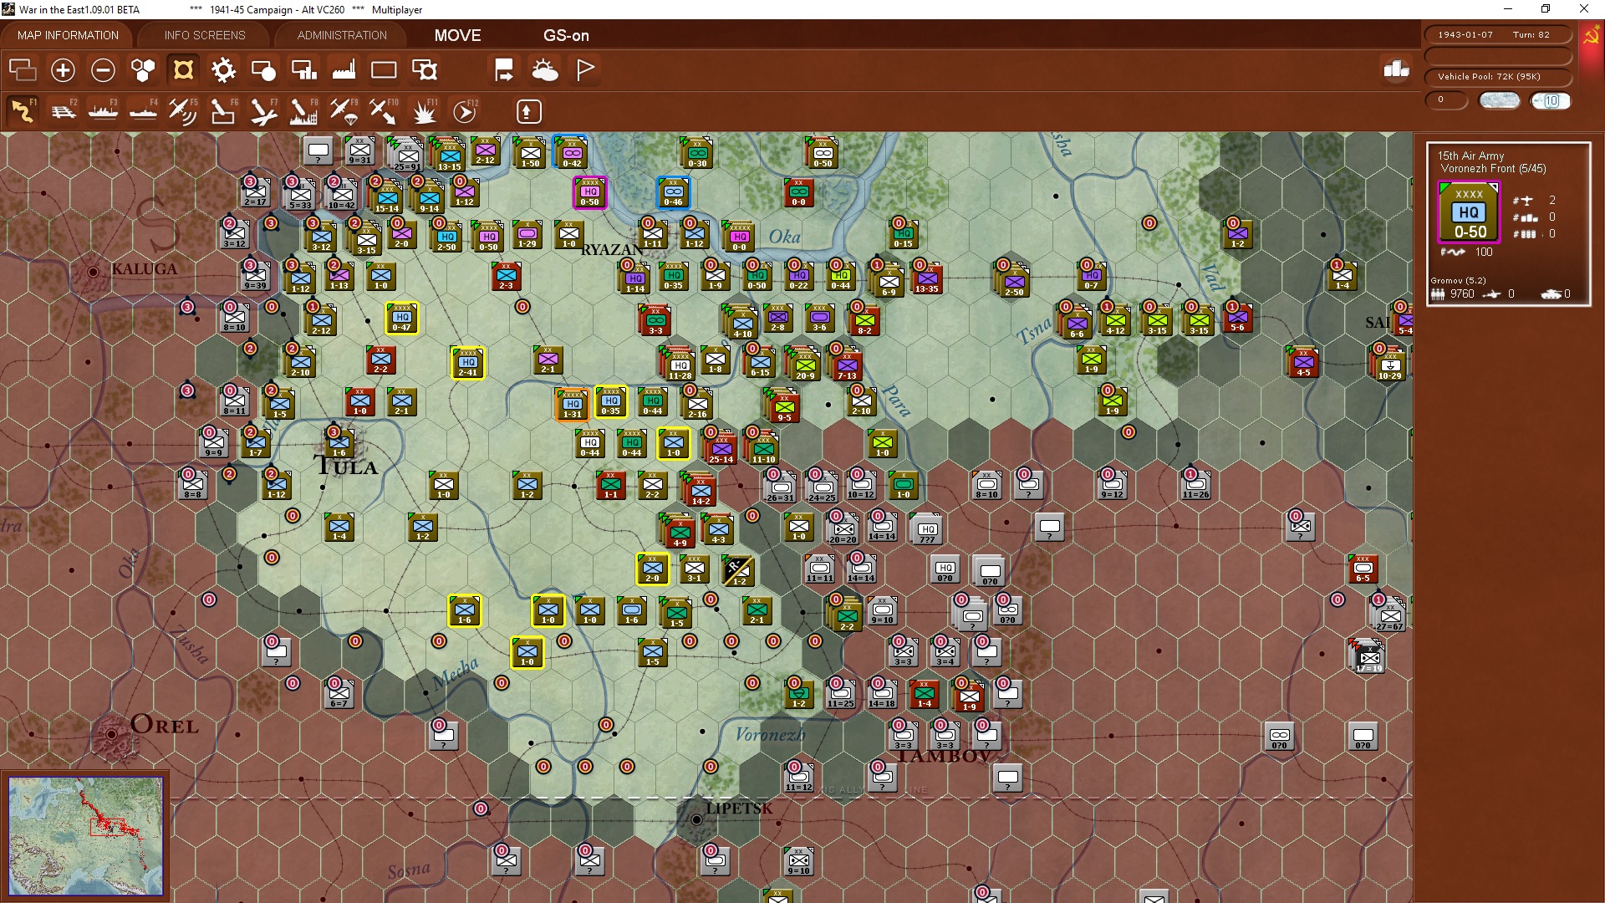Click the zoom in magnifier icon
Viewport: 1605px width, 903px height.
63,70
